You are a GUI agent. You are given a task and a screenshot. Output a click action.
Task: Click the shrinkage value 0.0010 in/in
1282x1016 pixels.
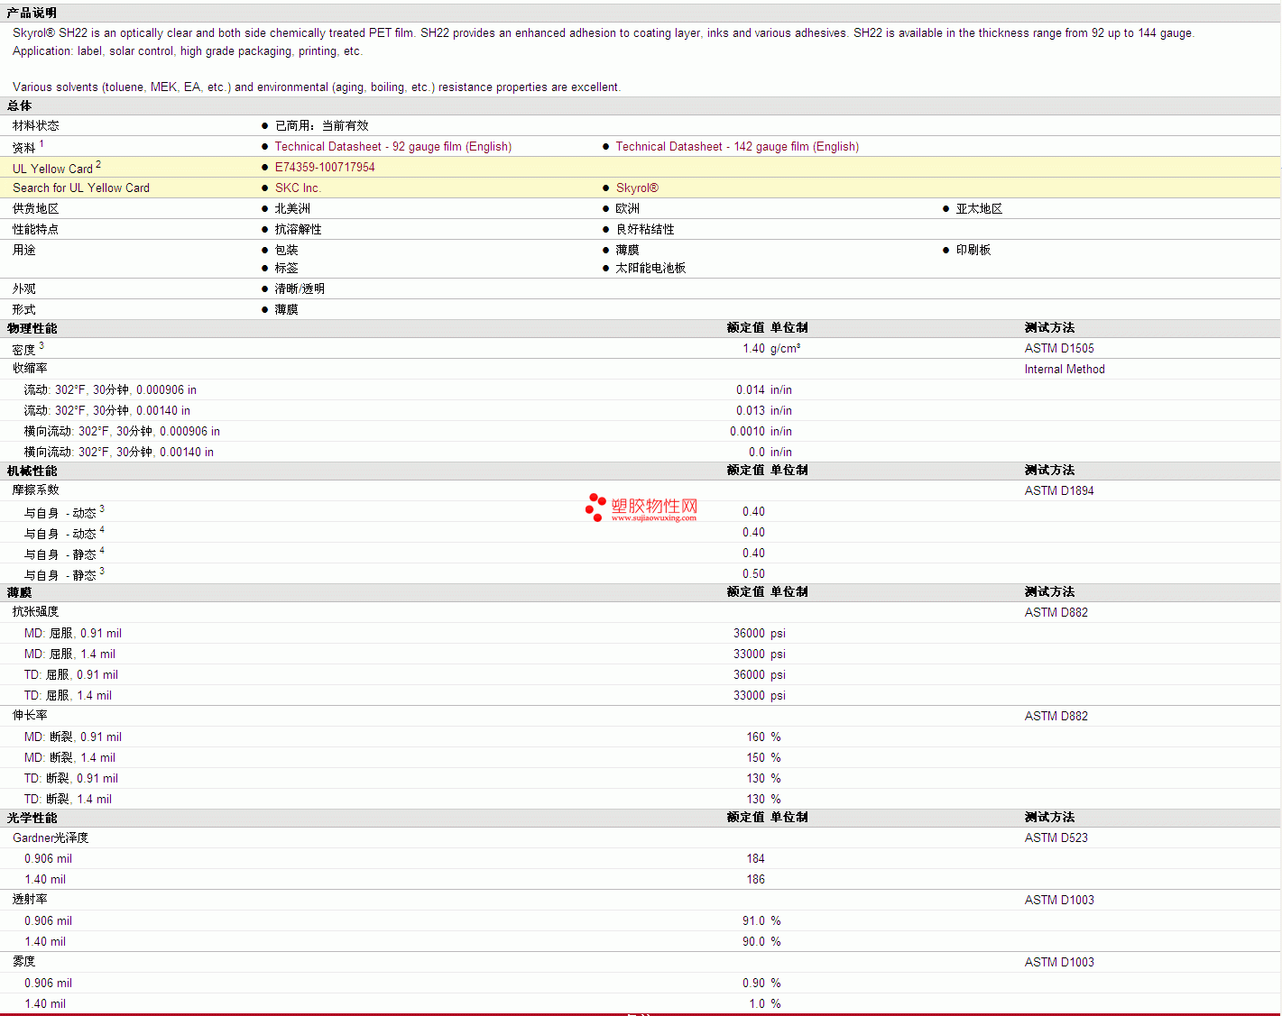point(761,432)
